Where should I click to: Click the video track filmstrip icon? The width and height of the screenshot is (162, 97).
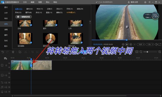(x=2, y=65)
